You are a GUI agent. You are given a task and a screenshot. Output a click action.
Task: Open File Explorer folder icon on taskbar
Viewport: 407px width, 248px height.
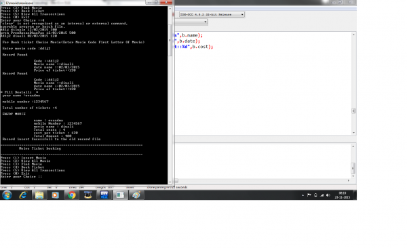(39, 195)
